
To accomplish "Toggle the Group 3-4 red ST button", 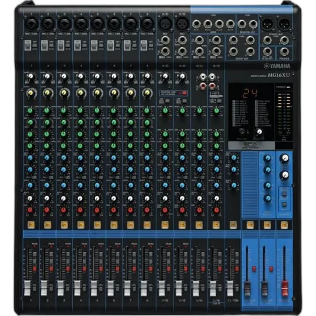I will pyautogui.click(x=271, y=269).
